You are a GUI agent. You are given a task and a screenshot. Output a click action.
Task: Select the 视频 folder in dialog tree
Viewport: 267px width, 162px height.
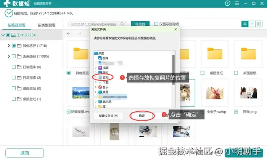[x=103, y=68]
